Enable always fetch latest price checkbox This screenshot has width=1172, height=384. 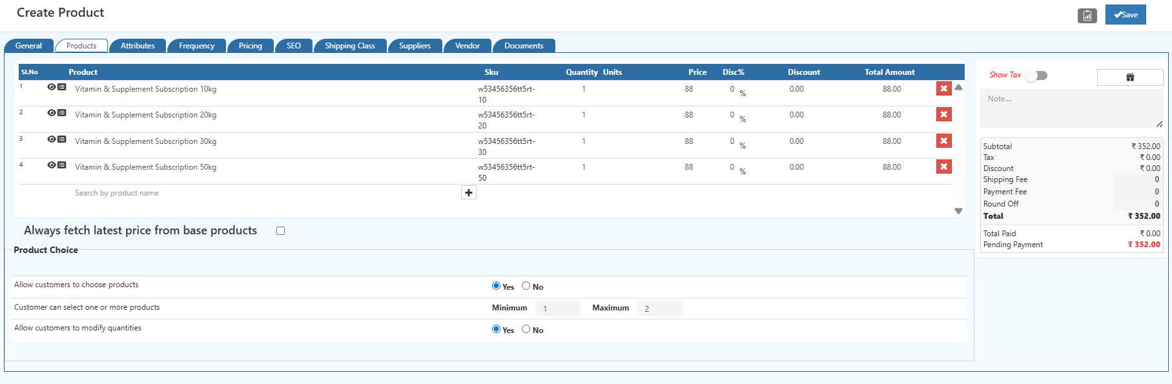[281, 231]
